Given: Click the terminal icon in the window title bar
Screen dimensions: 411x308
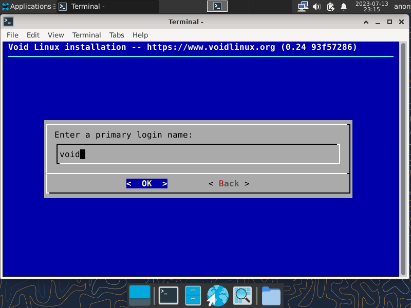Looking at the screenshot, I should pyautogui.click(x=8, y=22).
